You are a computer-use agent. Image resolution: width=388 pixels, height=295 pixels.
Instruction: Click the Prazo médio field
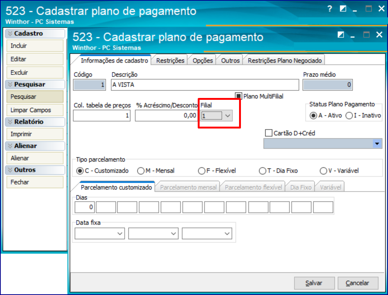coord(327,85)
